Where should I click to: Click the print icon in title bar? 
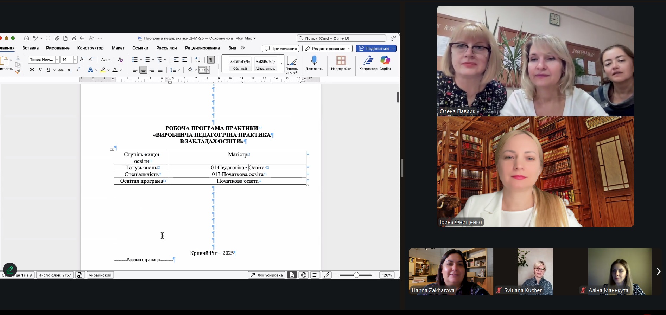click(83, 38)
